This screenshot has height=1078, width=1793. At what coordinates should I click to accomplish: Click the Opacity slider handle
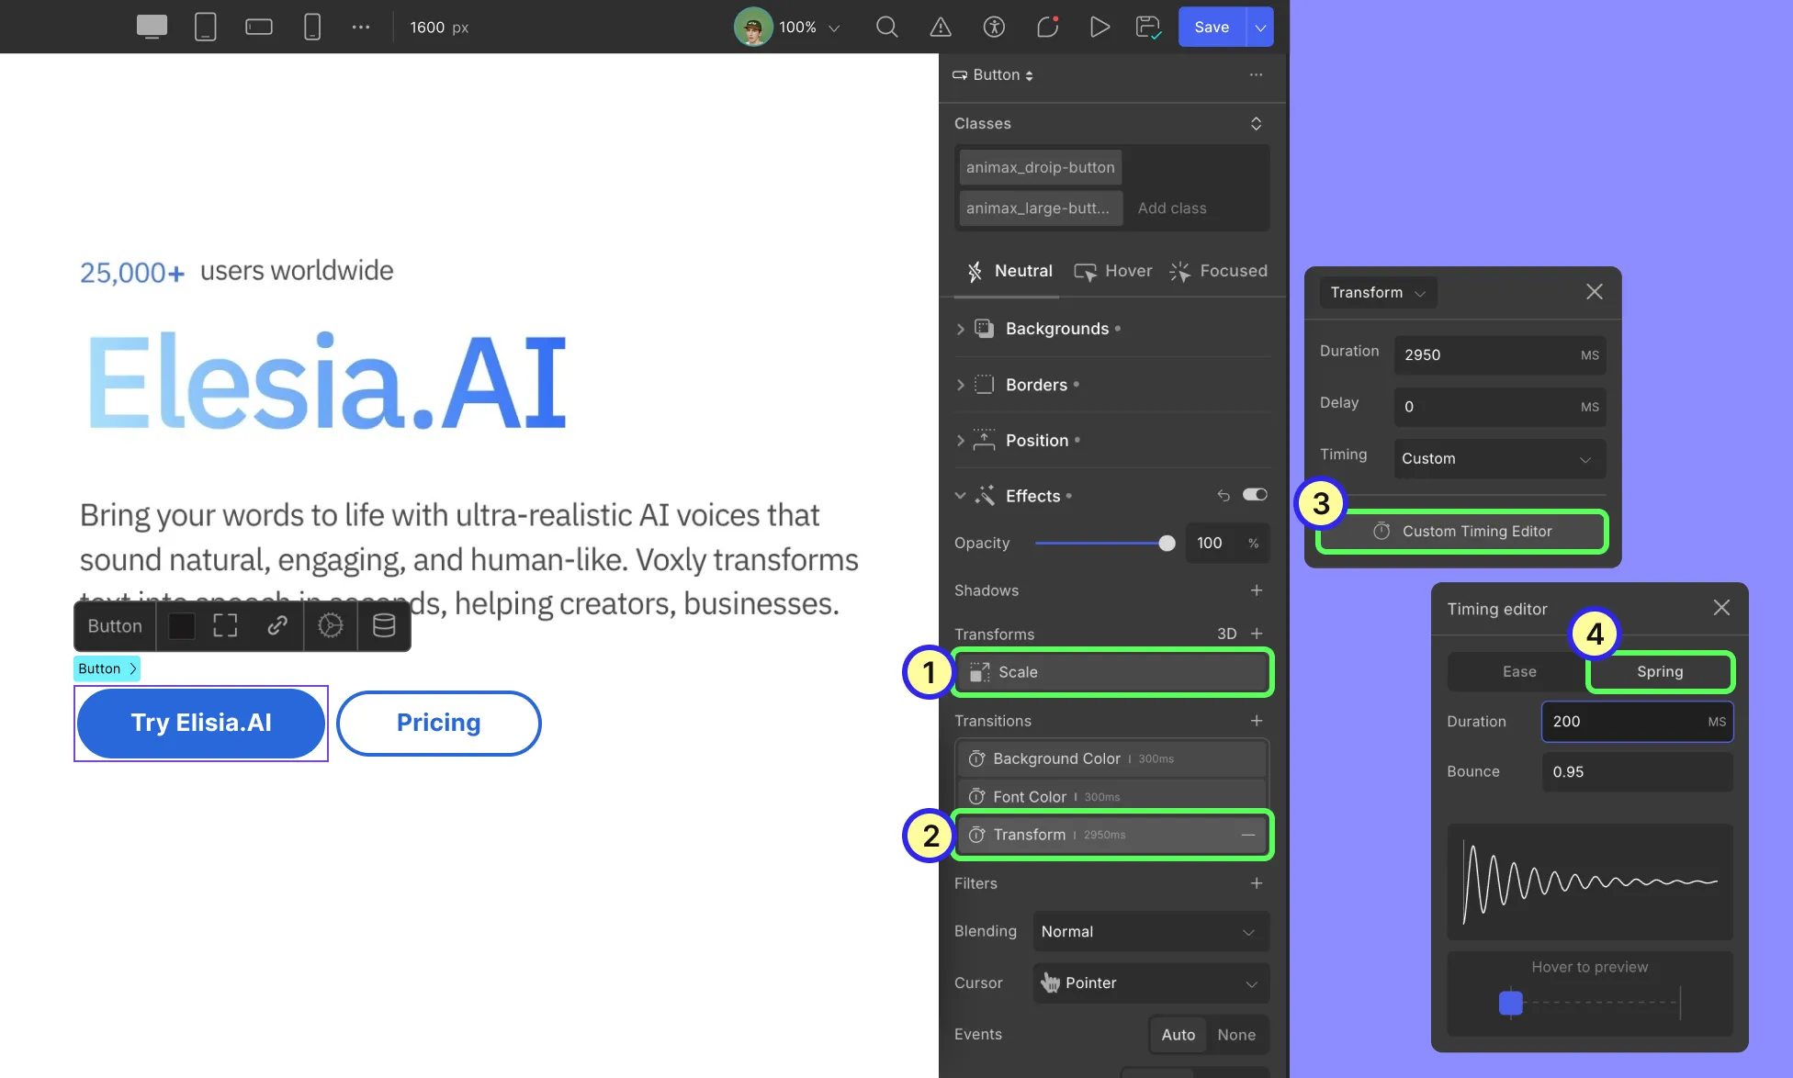coord(1167,543)
